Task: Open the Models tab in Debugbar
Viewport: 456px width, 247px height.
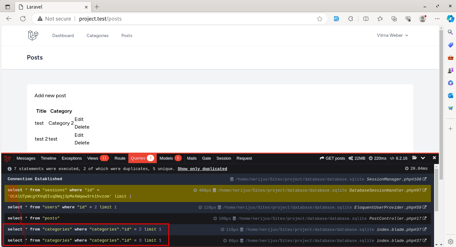Action: pyautogui.click(x=171, y=158)
